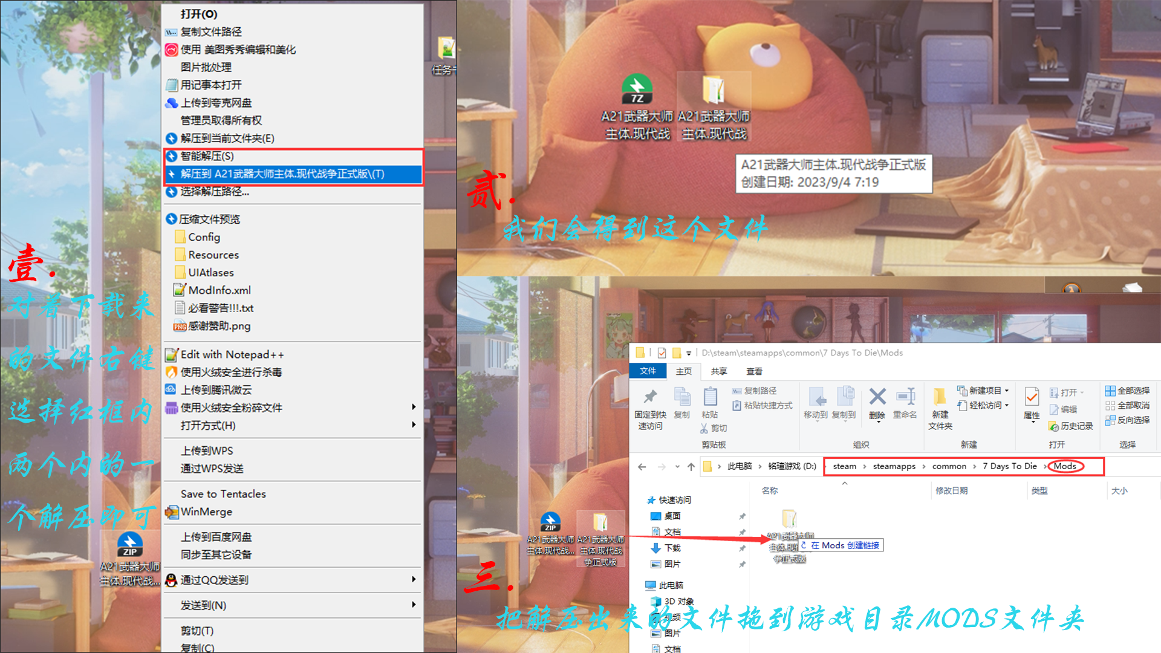Choose 用记事本打开 in the context menu
Image resolution: width=1161 pixels, height=653 pixels.
pos(293,85)
